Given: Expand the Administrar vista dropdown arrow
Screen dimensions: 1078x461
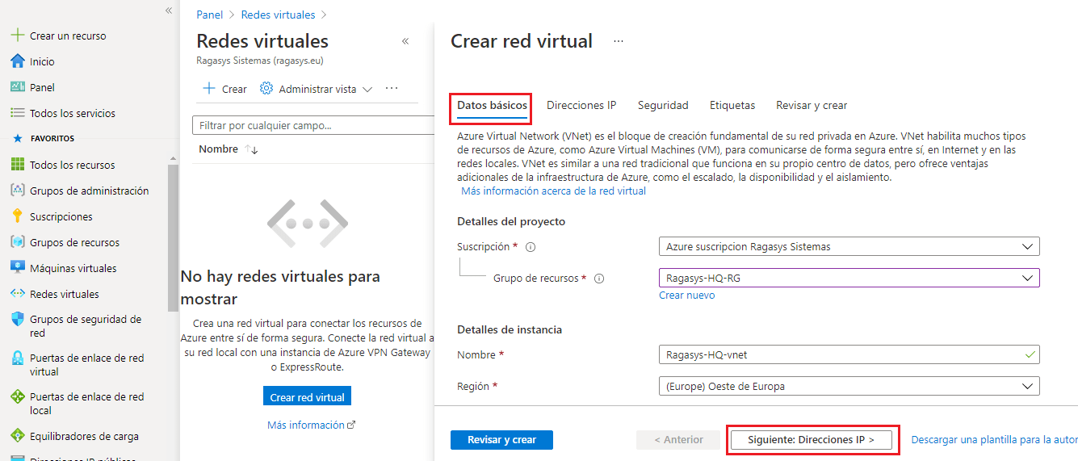Looking at the screenshot, I should (x=367, y=90).
